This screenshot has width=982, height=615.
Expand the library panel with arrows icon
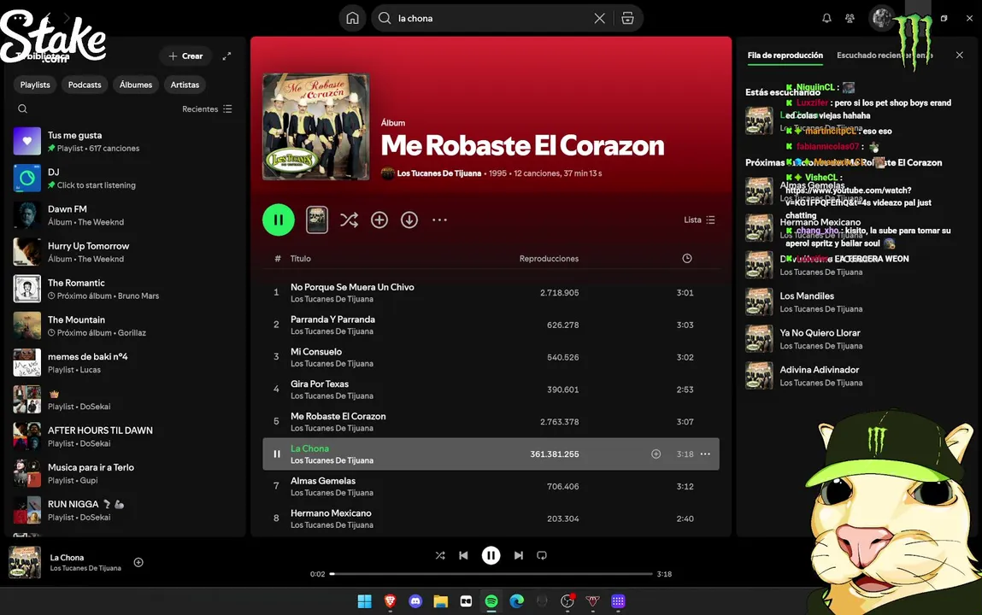click(x=226, y=56)
